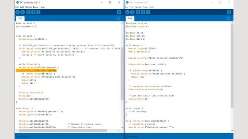Image resolution: width=248 pixels, height=139 pixels.
Task: Click the Arduino logo in RX1 title bar
Action: [x=127, y=2]
